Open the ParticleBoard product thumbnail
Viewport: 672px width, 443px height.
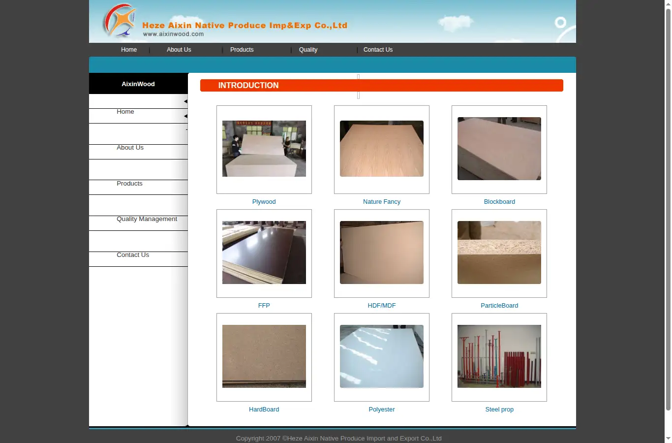tap(499, 253)
